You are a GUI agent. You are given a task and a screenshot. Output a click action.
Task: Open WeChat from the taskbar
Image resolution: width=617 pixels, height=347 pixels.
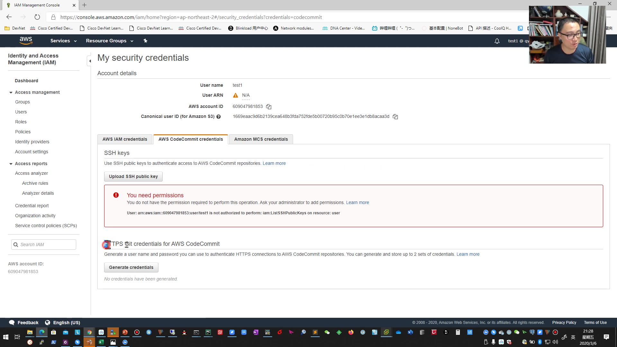coord(327,332)
